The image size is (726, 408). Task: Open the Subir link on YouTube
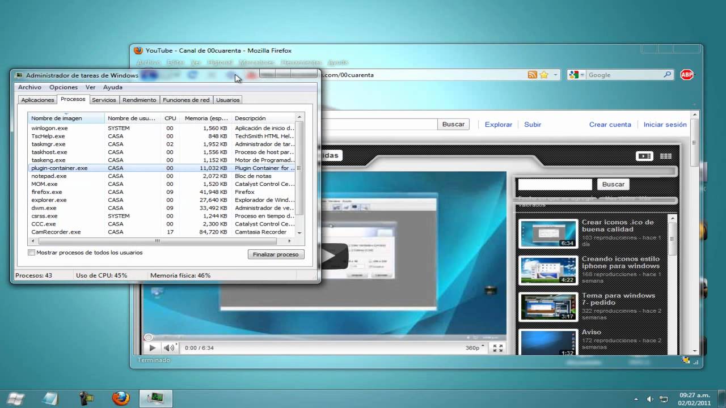point(533,125)
